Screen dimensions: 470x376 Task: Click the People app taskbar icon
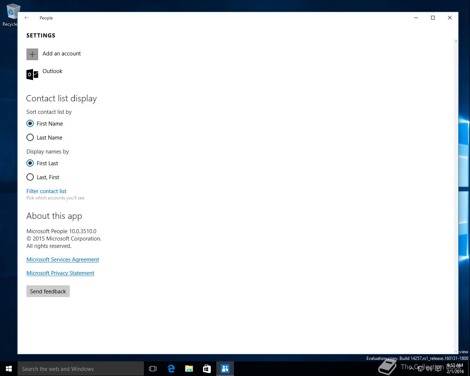tap(225, 369)
